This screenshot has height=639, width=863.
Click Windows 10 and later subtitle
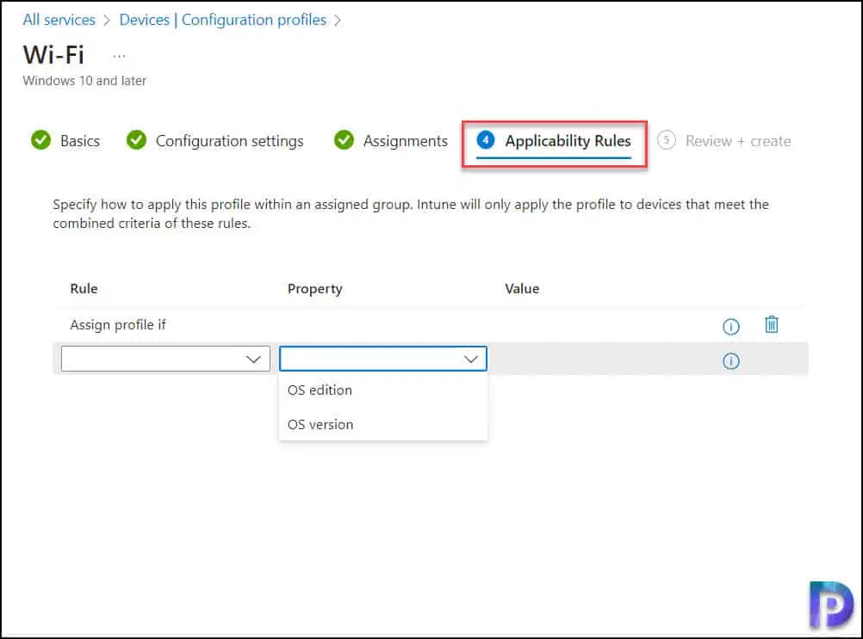click(84, 81)
